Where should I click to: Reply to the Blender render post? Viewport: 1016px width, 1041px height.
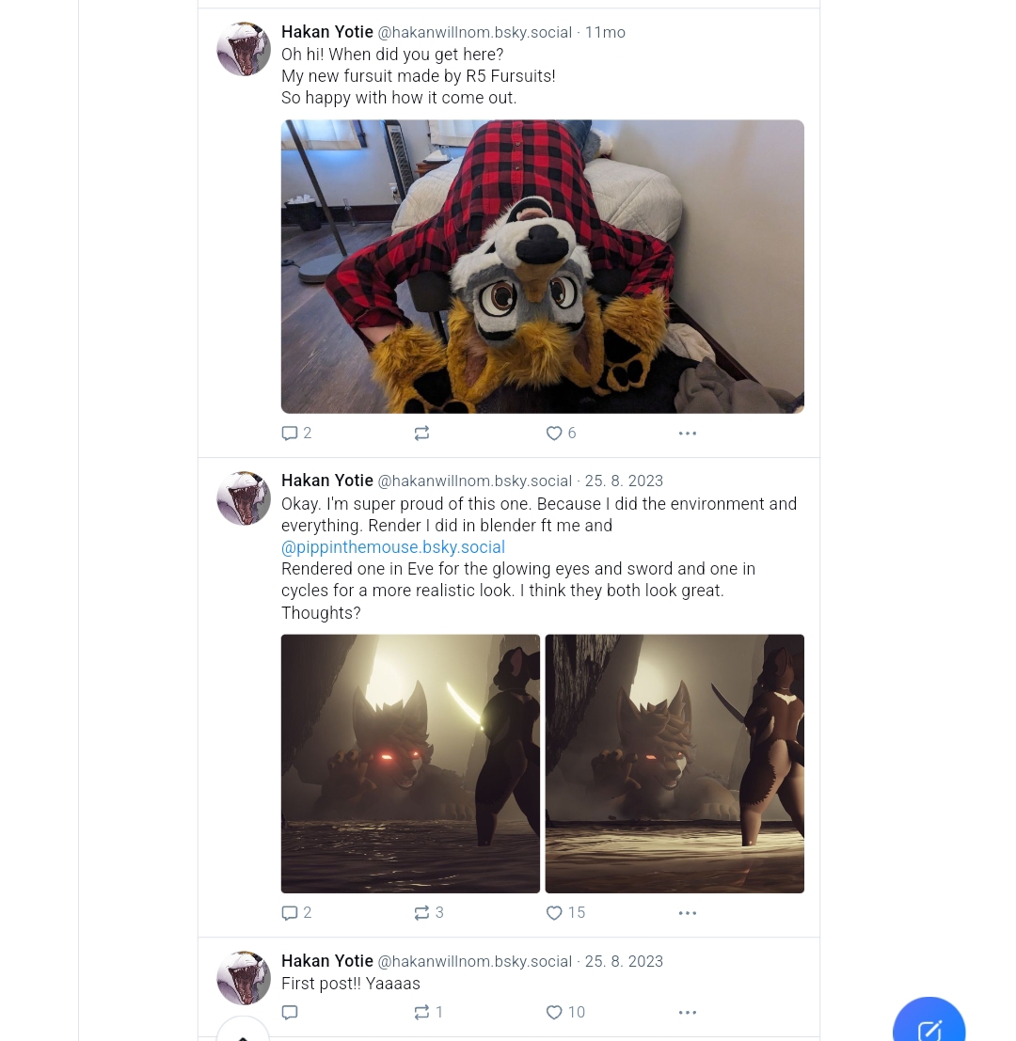[x=296, y=913]
